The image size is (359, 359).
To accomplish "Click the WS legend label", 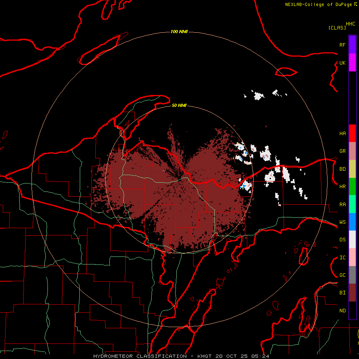I will click(x=342, y=222).
